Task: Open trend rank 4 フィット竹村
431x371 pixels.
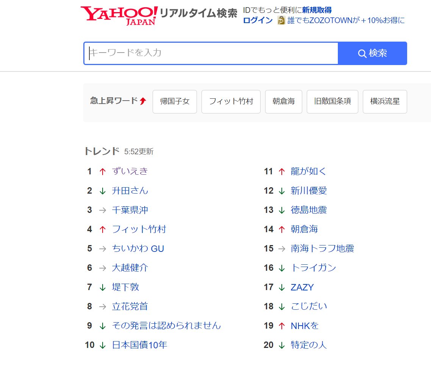Action: pos(139,229)
